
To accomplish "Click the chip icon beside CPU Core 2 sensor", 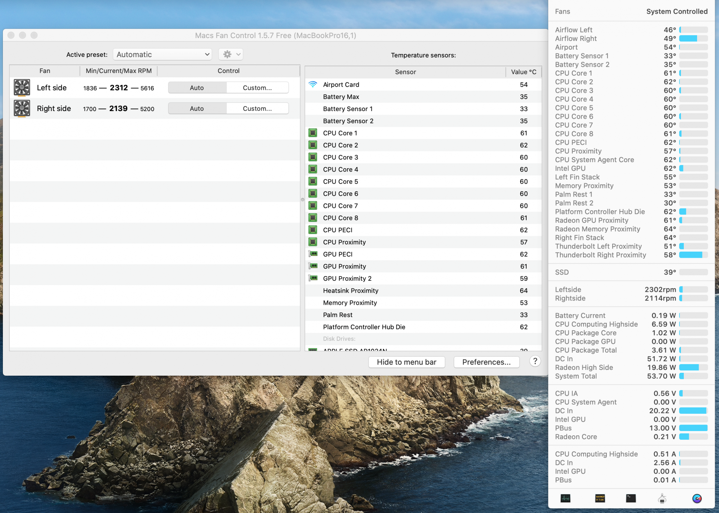I will point(313,145).
